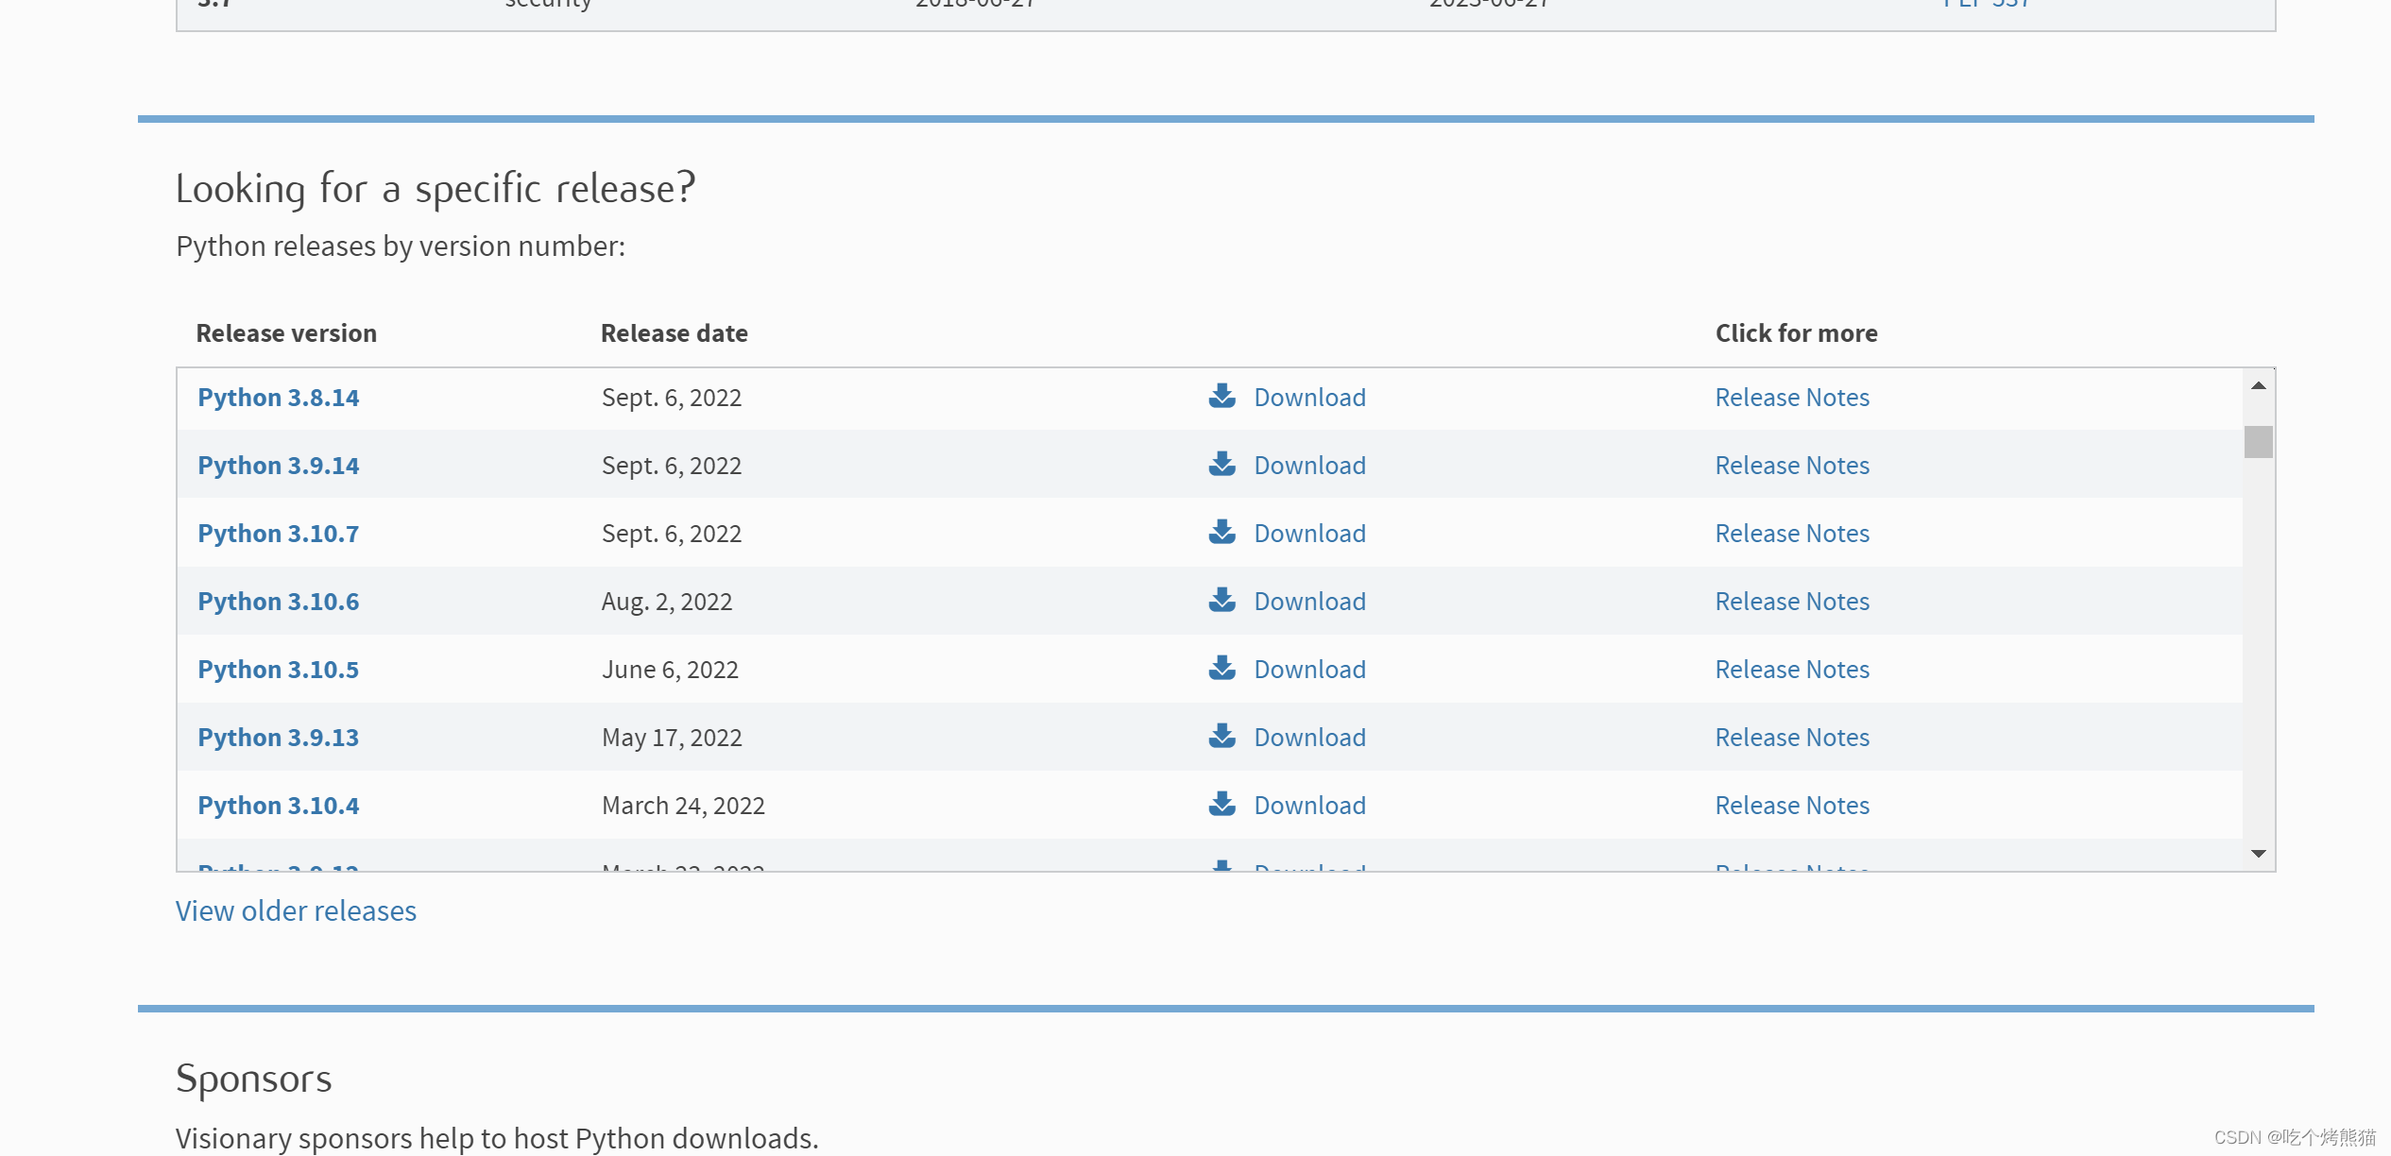Toggle visibility of Release version column
2391x1156 pixels.
tap(285, 331)
